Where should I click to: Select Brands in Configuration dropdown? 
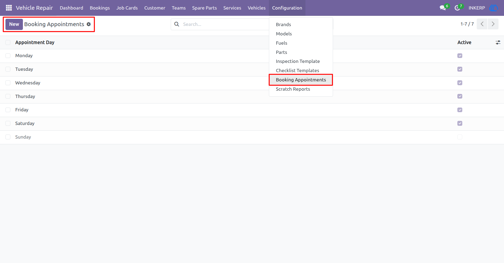[301, 25]
